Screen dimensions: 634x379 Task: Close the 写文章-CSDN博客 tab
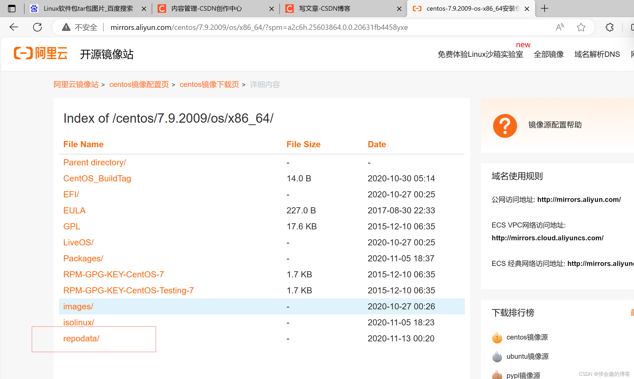[399, 9]
